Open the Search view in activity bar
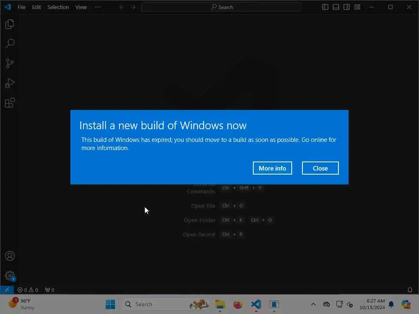 tap(10, 43)
